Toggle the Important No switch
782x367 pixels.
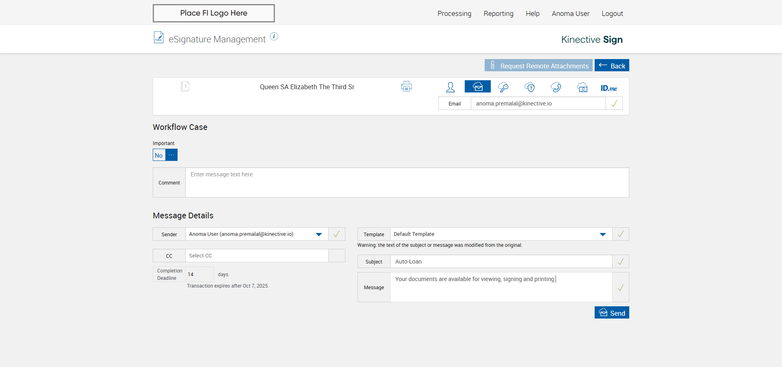[165, 155]
